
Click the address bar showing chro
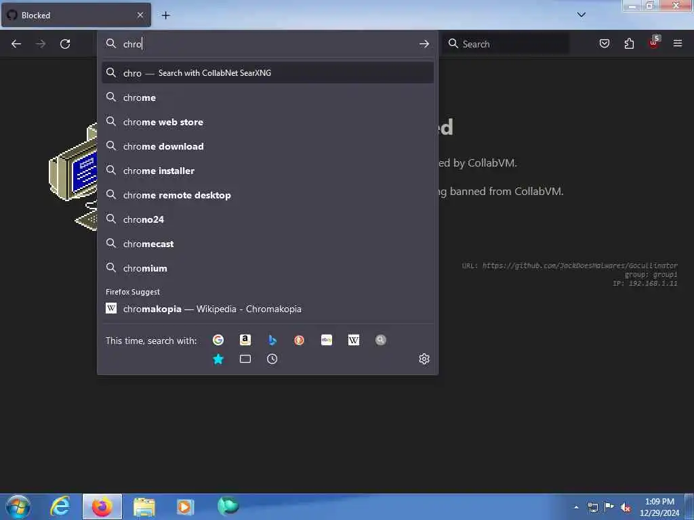click(267, 44)
